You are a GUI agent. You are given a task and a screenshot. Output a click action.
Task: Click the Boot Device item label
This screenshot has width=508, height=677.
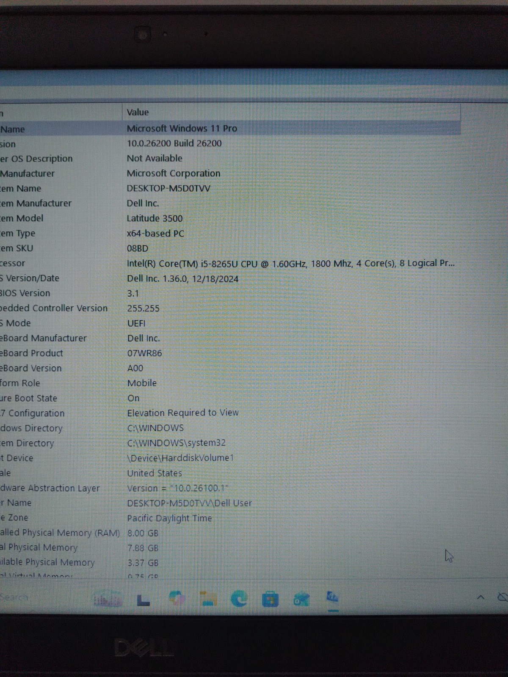[x=17, y=458]
